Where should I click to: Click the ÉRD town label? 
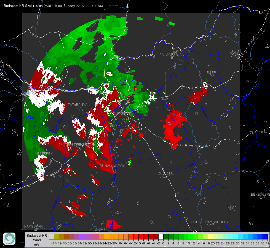[113, 126]
